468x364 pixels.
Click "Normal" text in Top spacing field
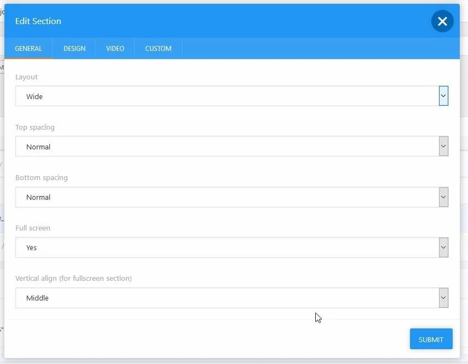[x=38, y=147]
